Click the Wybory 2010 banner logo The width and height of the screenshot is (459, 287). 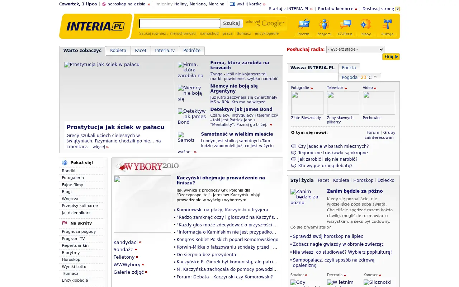[x=147, y=166]
